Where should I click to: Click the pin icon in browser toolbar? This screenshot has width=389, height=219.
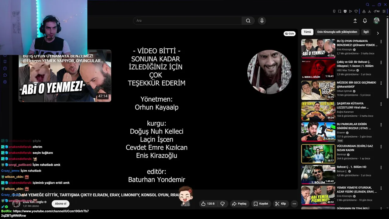coord(334,11)
